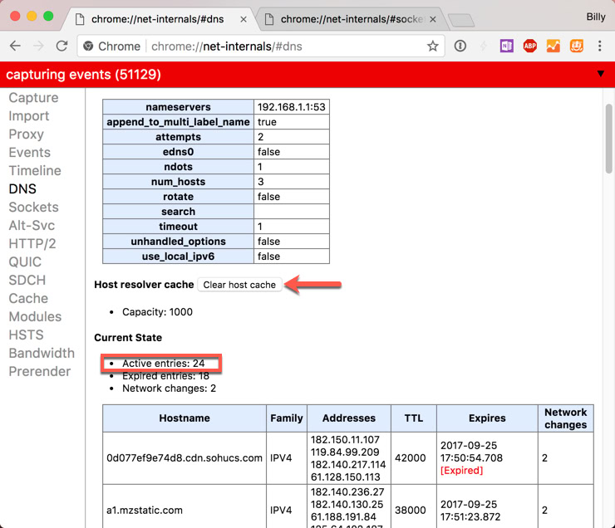Click the lightning bolt extension icon
The image size is (615, 528).
[483, 46]
